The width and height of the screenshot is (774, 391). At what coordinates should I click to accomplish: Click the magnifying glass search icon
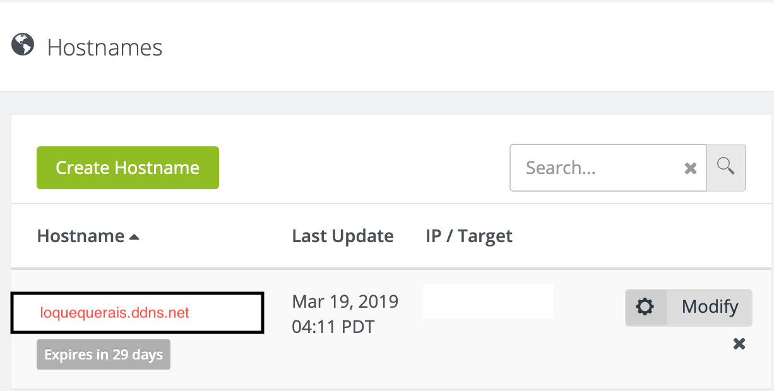point(726,167)
